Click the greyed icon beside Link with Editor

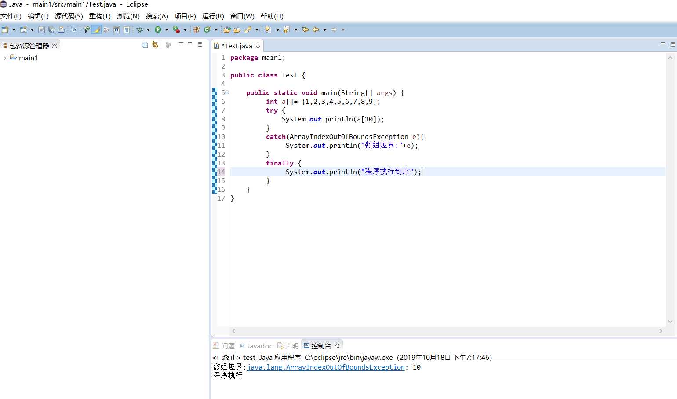click(x=168, y=44)
